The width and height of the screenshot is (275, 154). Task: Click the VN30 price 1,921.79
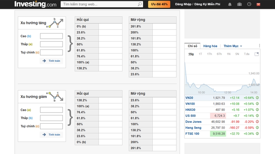click(219, 98)
